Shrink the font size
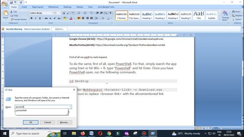 coord(68,13)
